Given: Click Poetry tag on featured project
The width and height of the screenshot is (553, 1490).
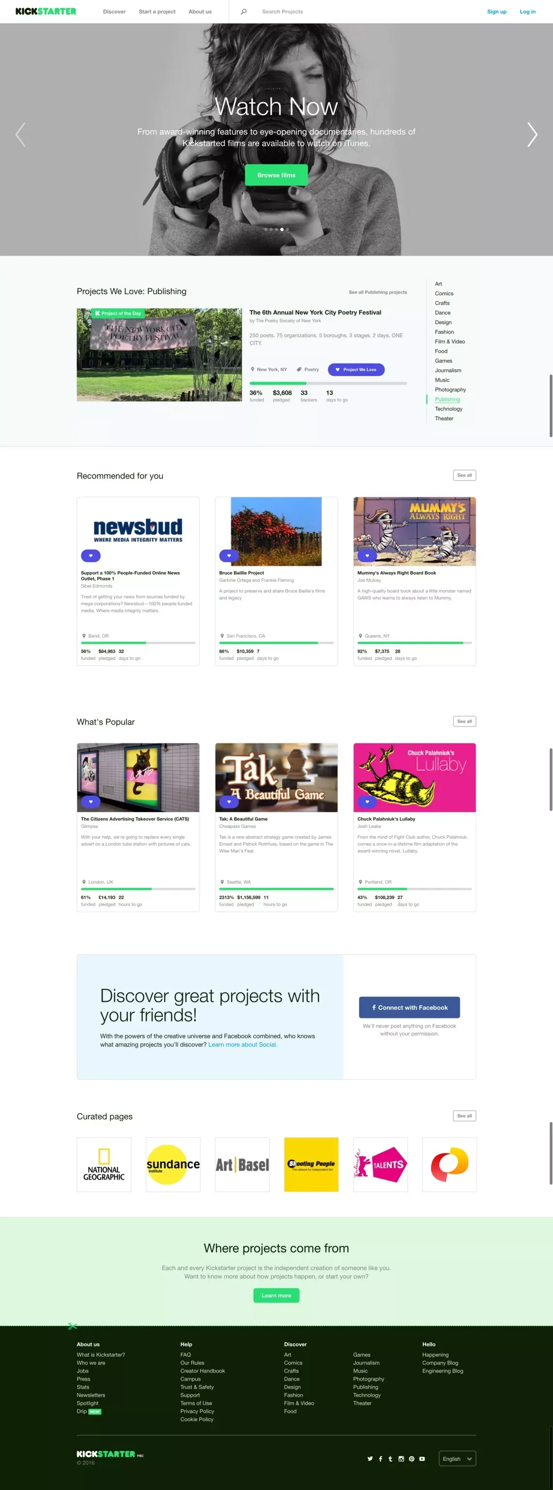Looking at the screenshot, I should [308, 370].
